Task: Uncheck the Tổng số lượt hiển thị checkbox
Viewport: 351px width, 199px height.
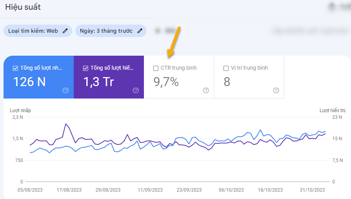Action: (x=86, y=68)
